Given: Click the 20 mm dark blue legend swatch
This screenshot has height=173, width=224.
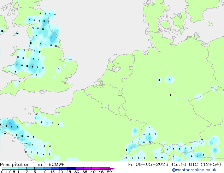Looking at the screenshot, I should (63, 168).
